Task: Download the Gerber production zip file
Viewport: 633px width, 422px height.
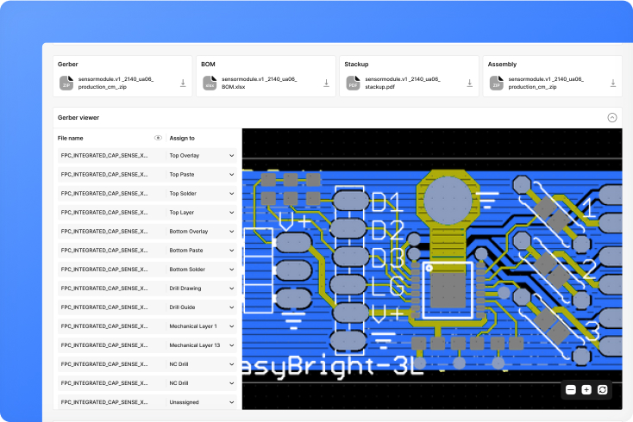Action: 183,83
